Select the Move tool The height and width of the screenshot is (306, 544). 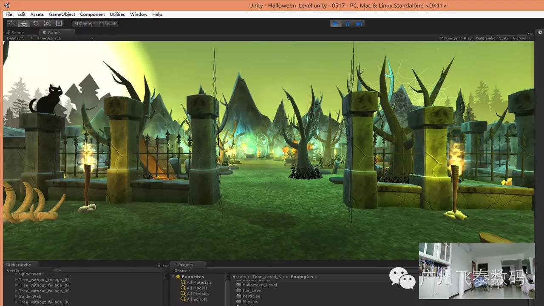pyautogui.click(x=24, y=24)
